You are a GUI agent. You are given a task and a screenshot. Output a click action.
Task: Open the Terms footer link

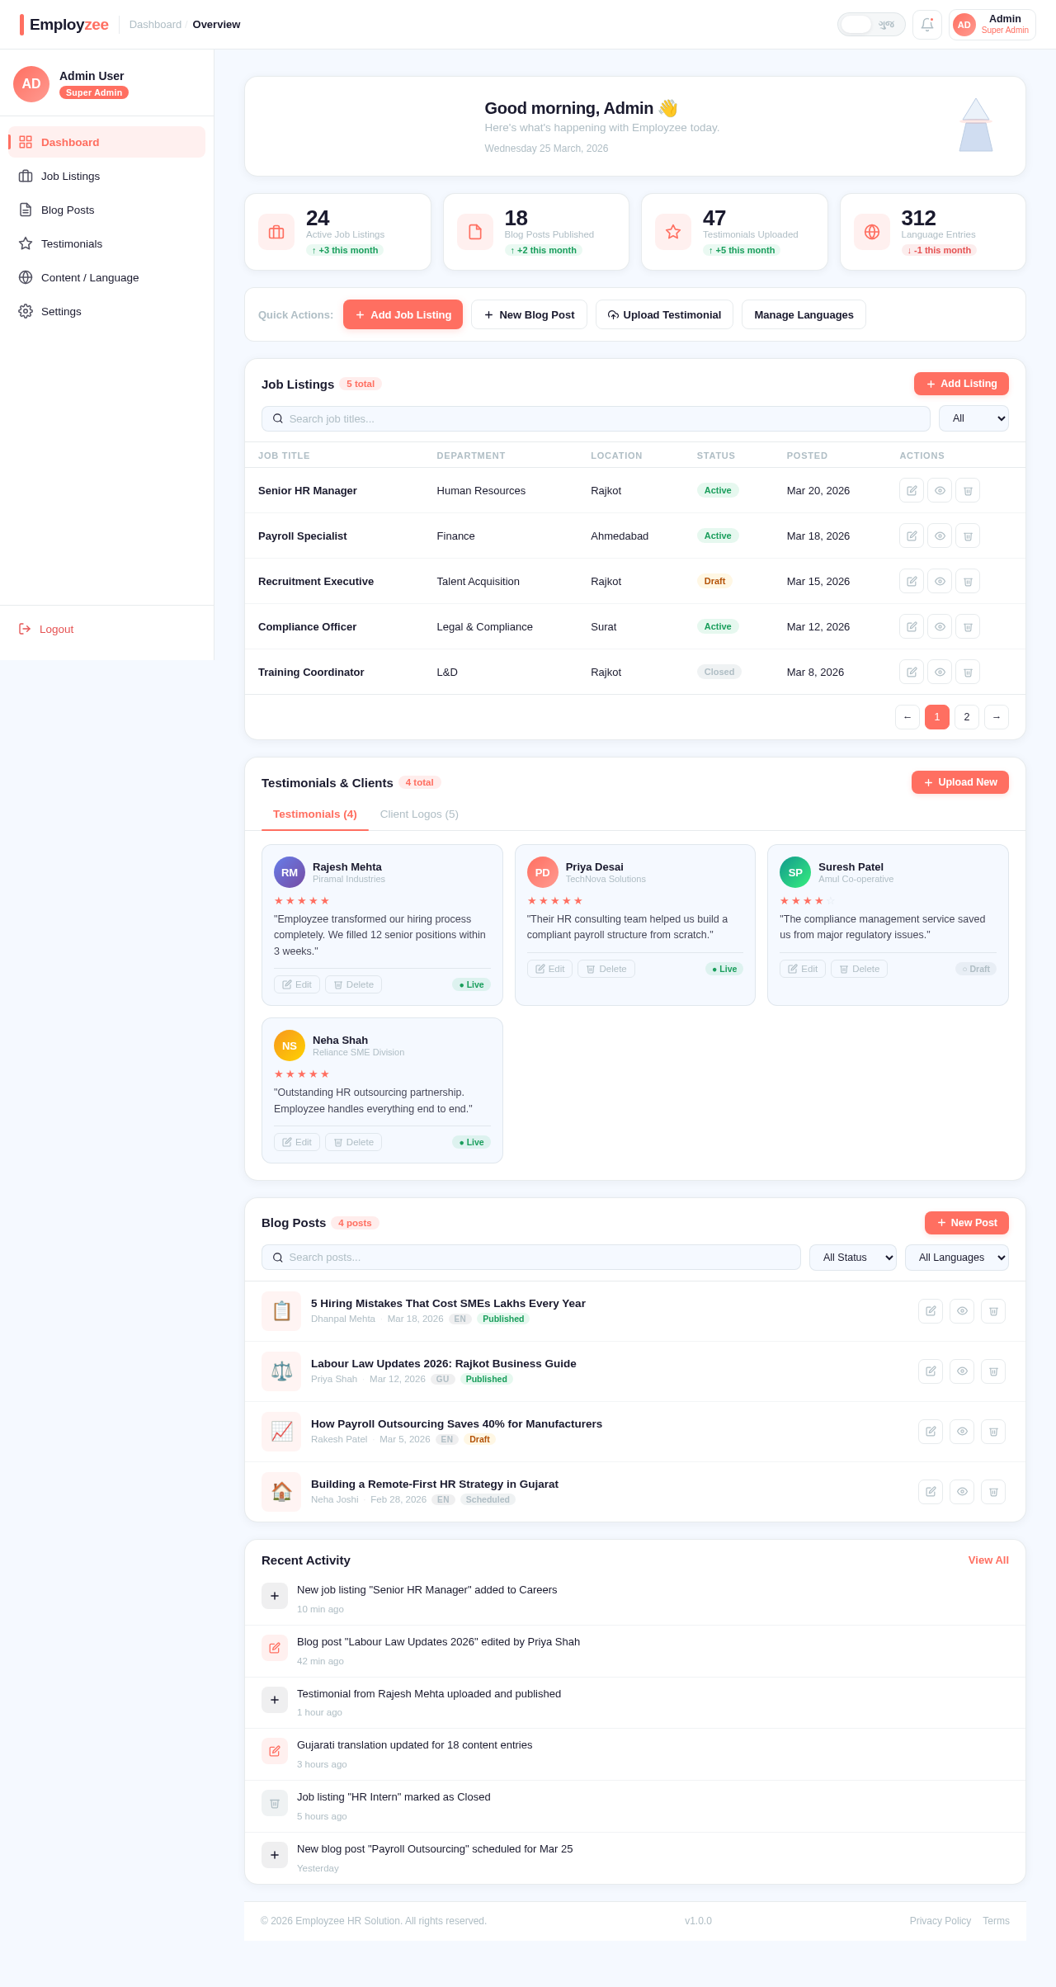click(x=996, y=1921)
